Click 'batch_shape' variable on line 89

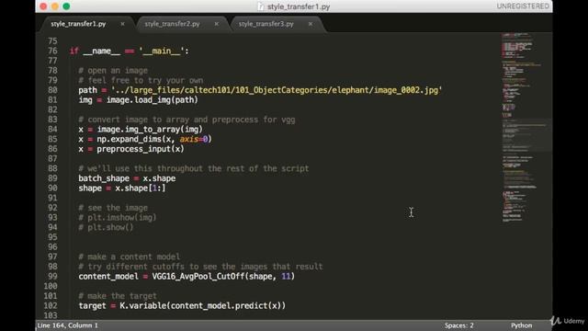coord(104,178)
